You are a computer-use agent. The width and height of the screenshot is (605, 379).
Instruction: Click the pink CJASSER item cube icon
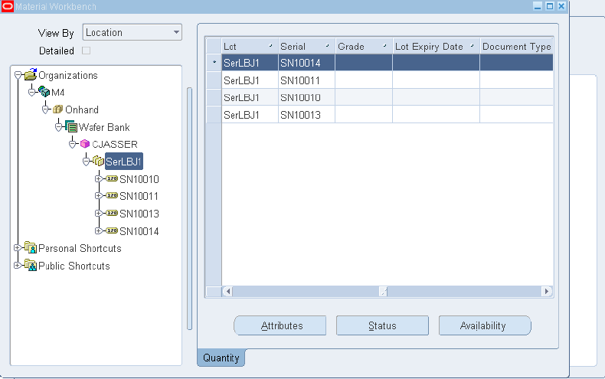[x=85, y=144]
